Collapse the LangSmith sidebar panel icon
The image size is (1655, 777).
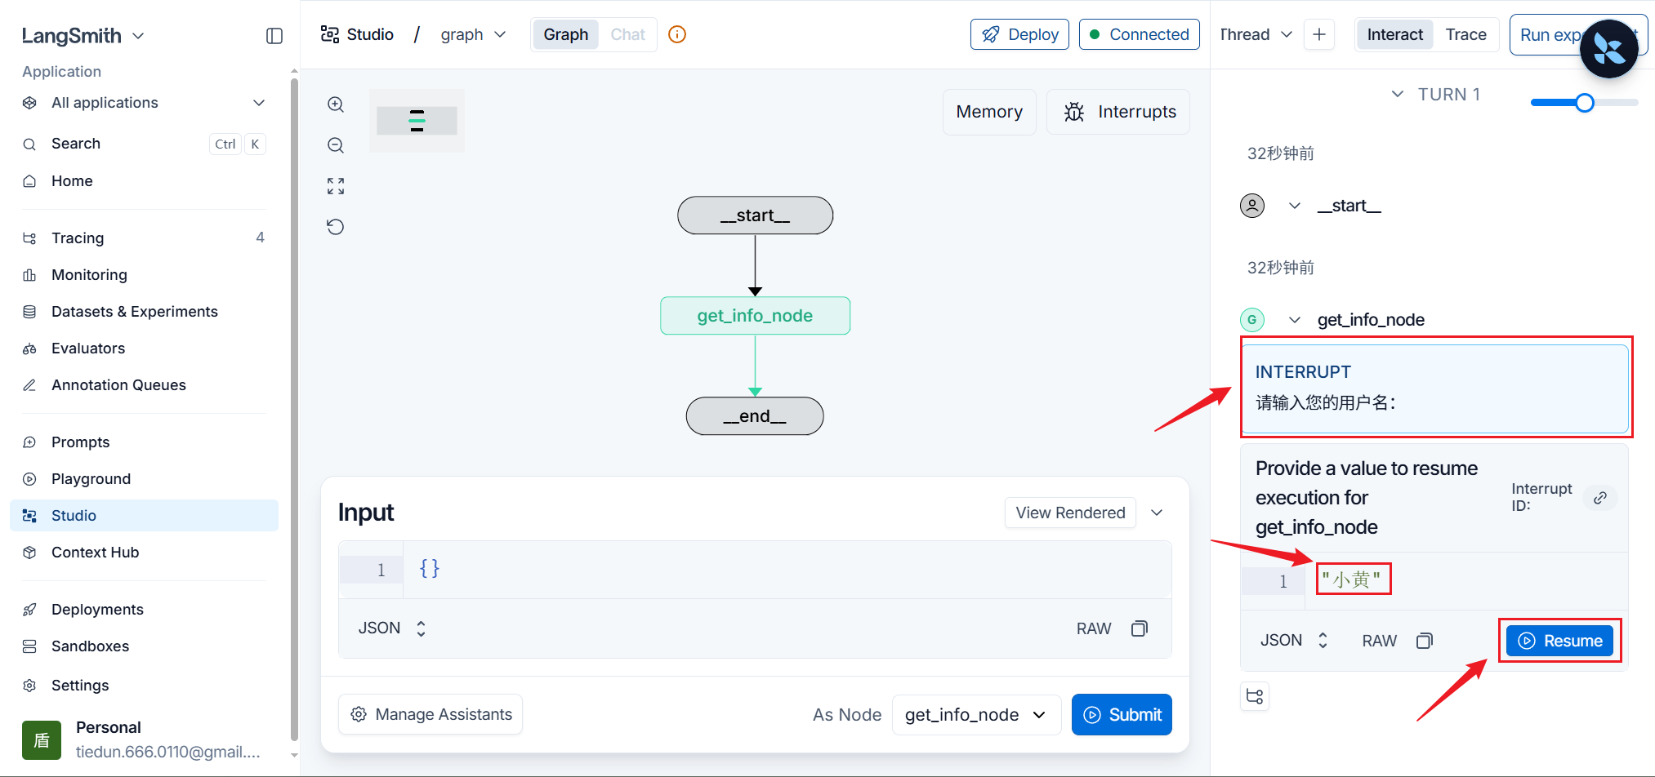[274, 36]
